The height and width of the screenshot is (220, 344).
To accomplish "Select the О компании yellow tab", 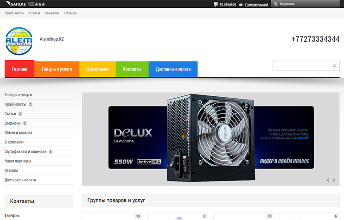I will [x=97, y=69].
